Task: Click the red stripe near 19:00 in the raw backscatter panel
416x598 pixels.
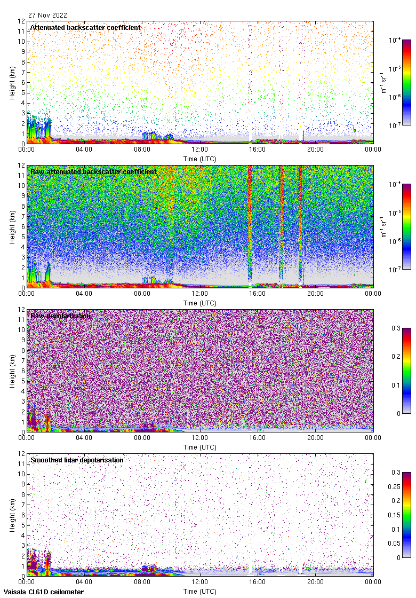Action: 300,225
